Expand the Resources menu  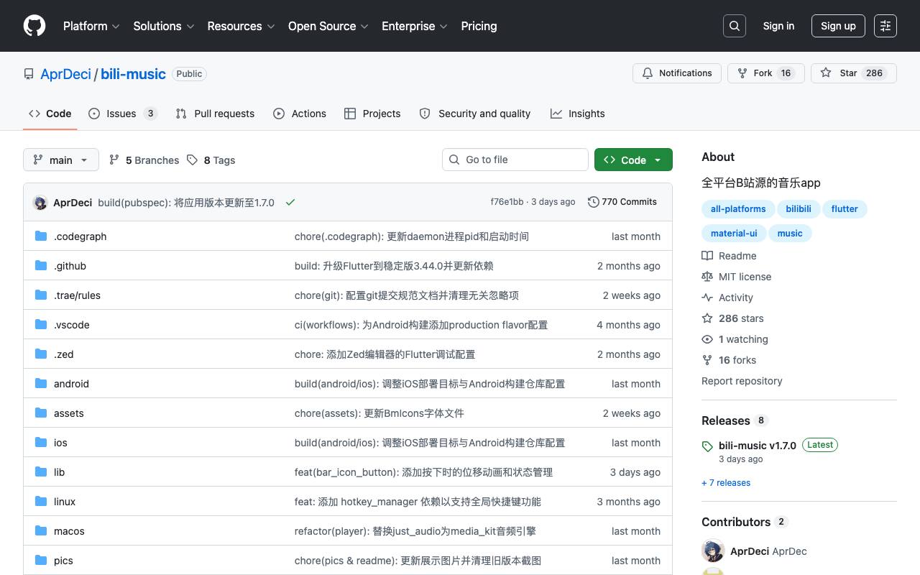tap(241, 26)
